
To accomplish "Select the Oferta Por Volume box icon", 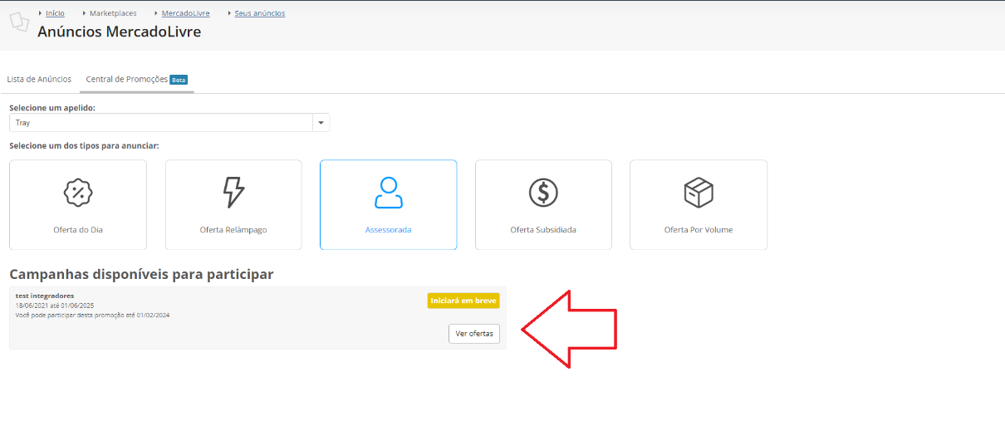I will pos(699,193).
